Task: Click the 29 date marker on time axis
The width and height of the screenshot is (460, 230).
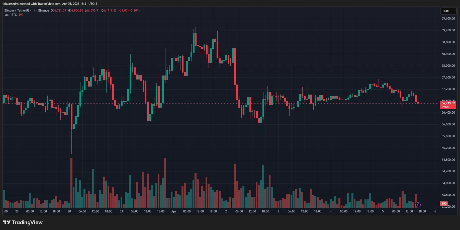Action: point(17,211)
